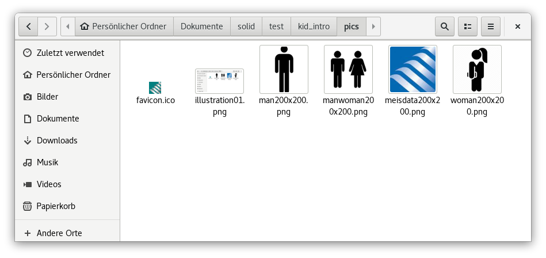Click the Papierkorb trash icon

point(27,206)
